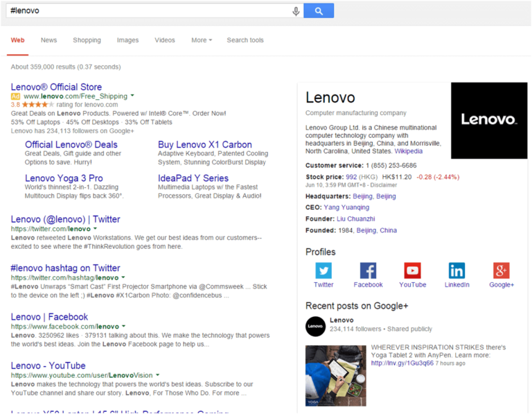The width and height of the screenshot is (532, 414).
Task: Click 'Computer manufacturing company' subtitle
Action: pos(355,113)
